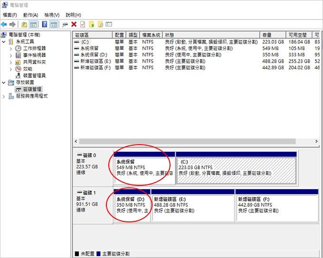Viewport: 323px width, 258px height.
Task: Click the yellow folder arrow toolbar icon
Action: [92, 25]
